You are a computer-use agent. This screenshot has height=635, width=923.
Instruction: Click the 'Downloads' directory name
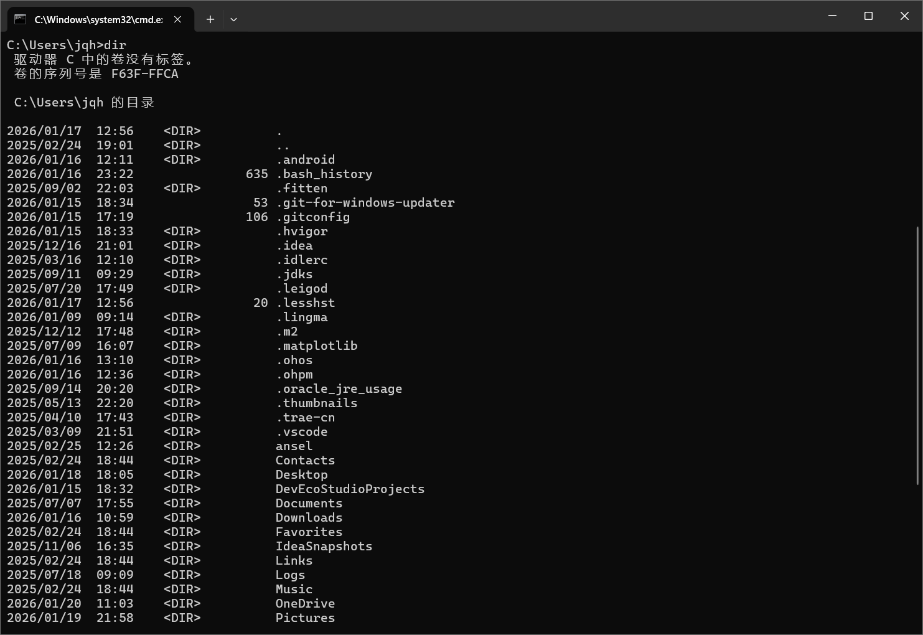tap(309, 517)
